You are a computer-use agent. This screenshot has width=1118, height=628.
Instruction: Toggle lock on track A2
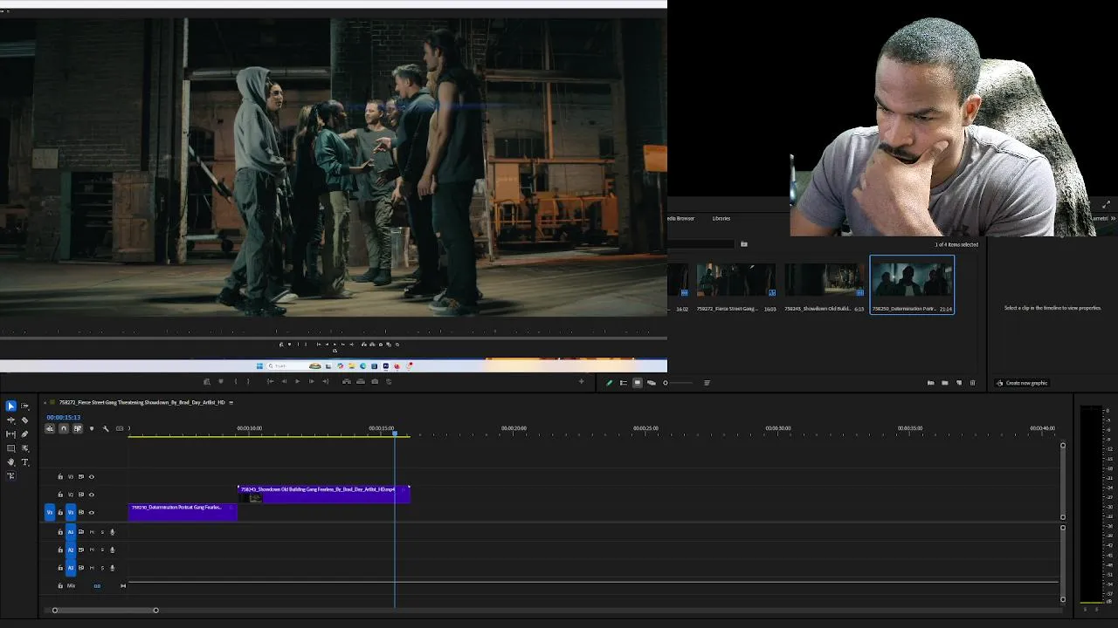(60, 549)
